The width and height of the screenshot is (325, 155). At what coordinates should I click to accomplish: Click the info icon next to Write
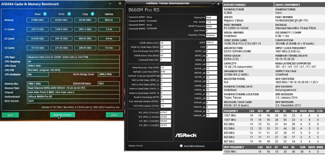tap(69, 14)
